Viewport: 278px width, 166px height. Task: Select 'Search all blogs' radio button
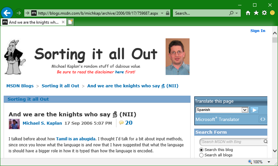click(201, 155)
